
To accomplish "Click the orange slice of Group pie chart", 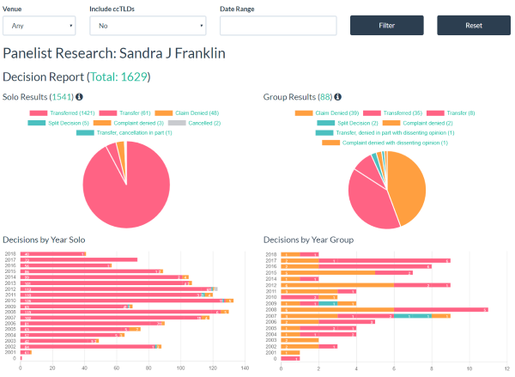I will tap(409, 185).
